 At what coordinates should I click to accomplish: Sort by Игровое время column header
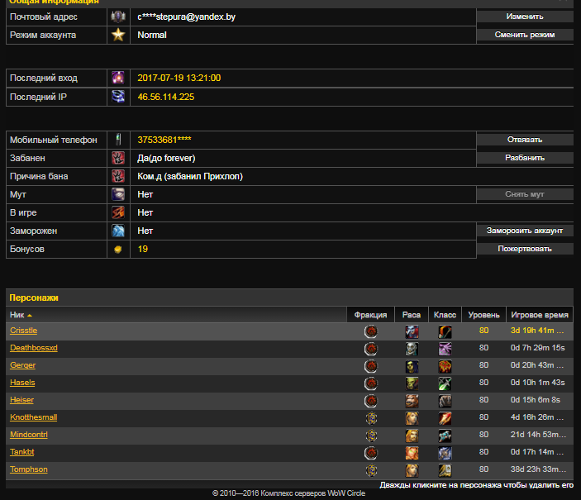[539, 314]
